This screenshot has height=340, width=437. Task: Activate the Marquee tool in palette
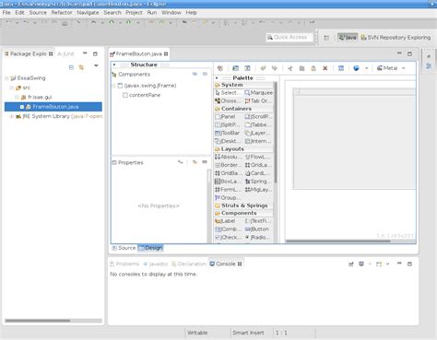258,93
